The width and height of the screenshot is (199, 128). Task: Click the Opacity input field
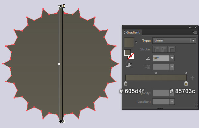pos(161,93)
